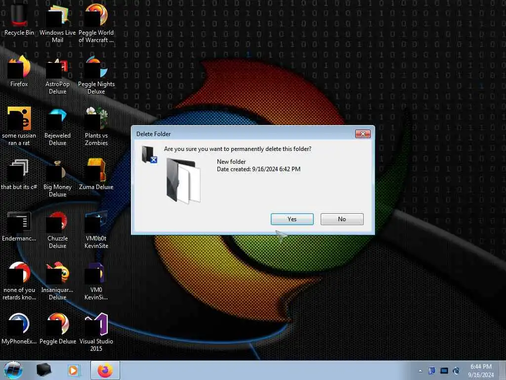This screenshot has width=506, height=380.
Task: Open the flag tray icon
Action: [432, 371]
